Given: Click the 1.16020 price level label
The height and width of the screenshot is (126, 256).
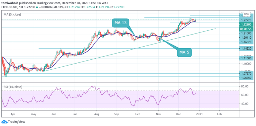Looking at the screenshot, I should 247,42.
